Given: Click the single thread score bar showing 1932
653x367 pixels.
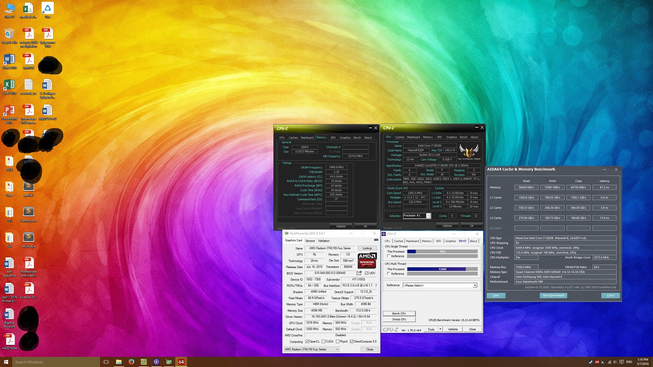Looking at the screenshot, I should [x=442, y=252].
